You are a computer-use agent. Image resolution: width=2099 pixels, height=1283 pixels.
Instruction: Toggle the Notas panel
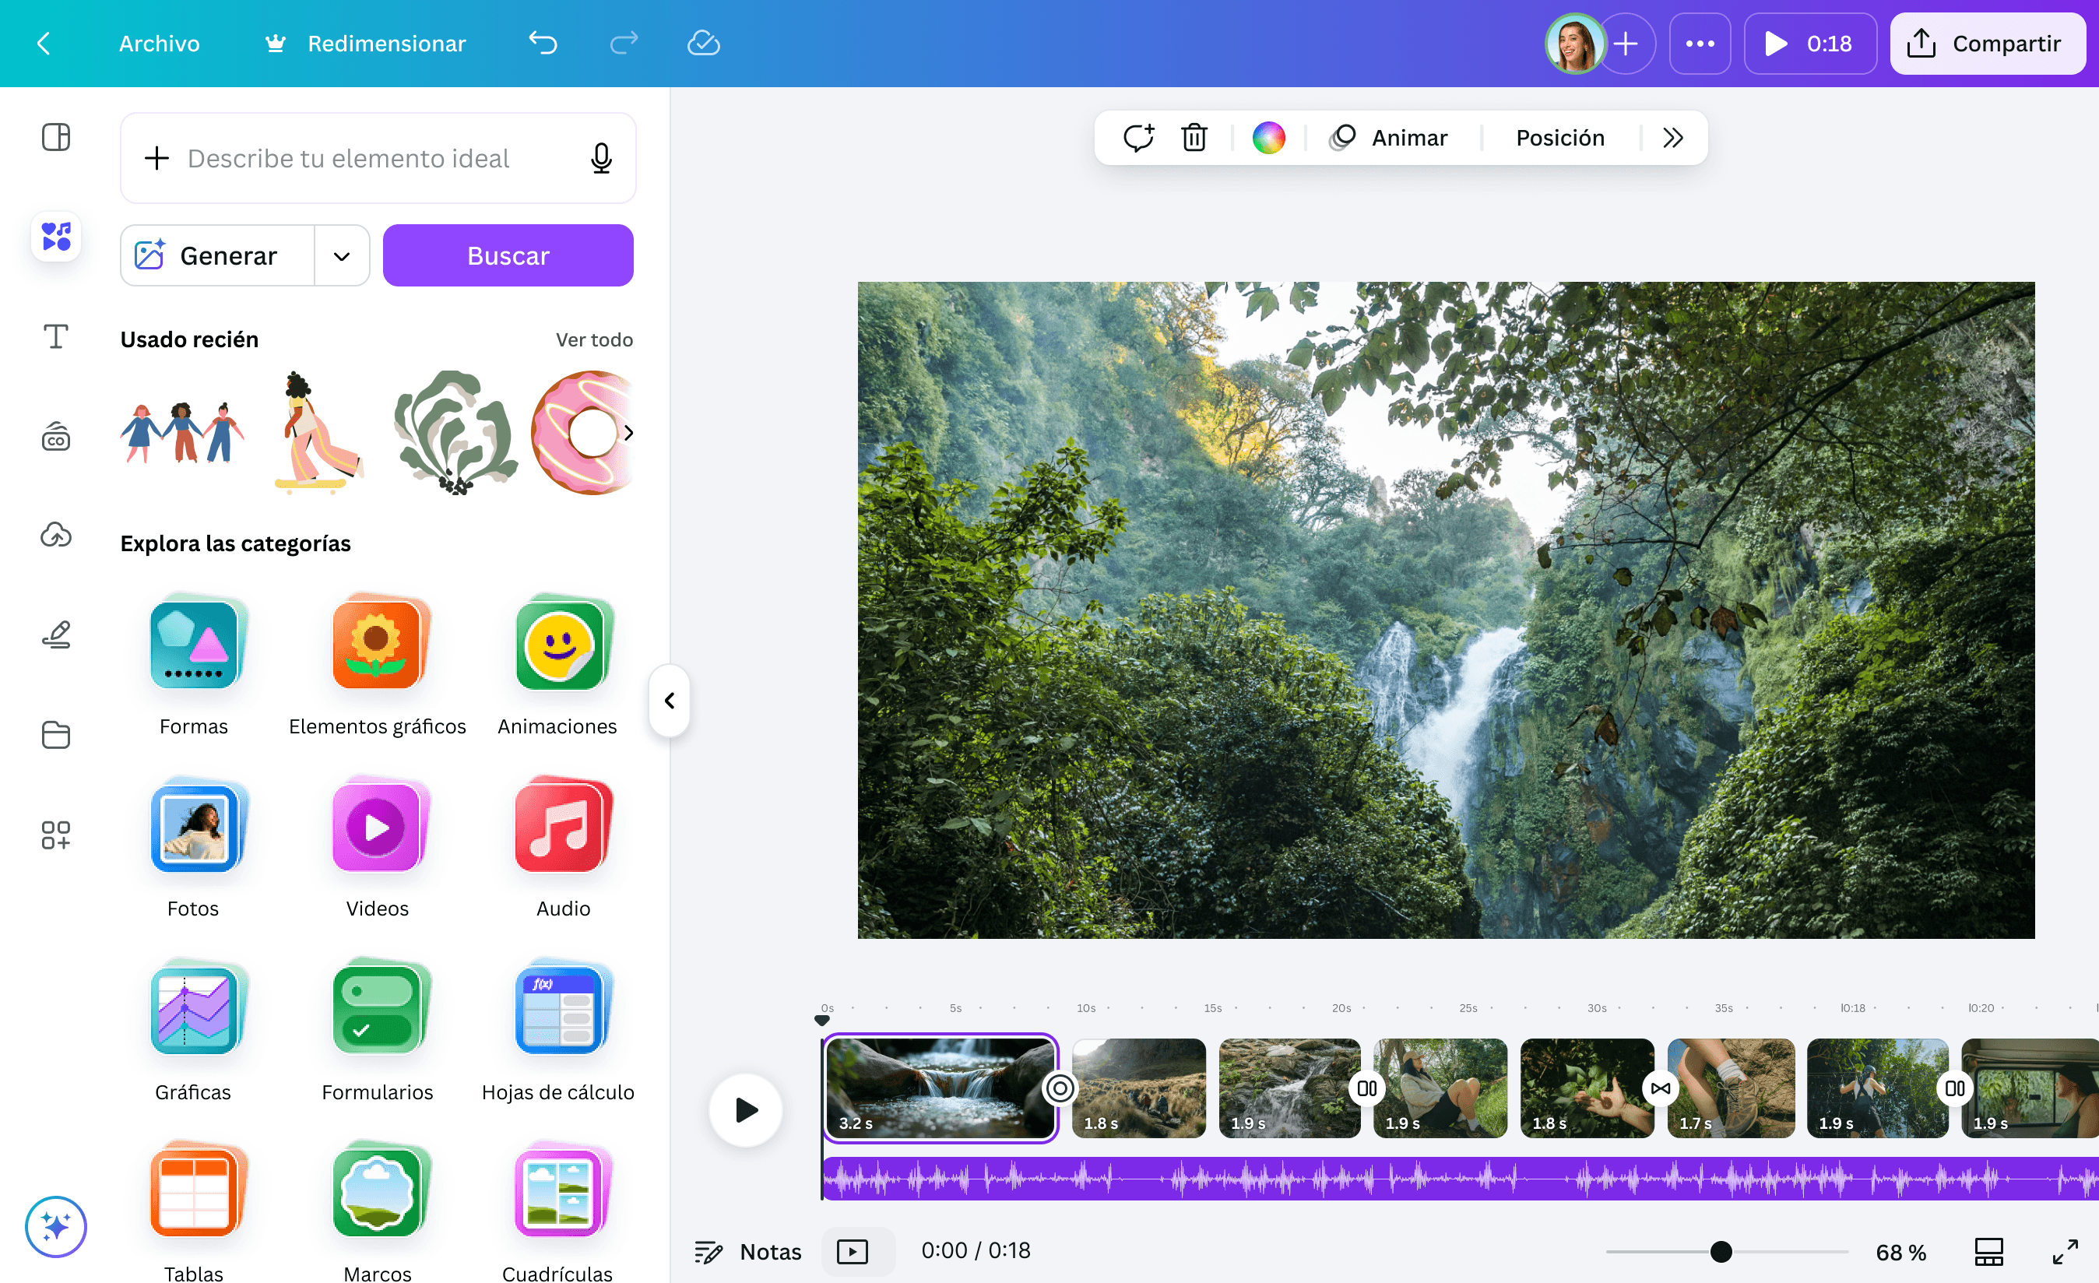748,1252
